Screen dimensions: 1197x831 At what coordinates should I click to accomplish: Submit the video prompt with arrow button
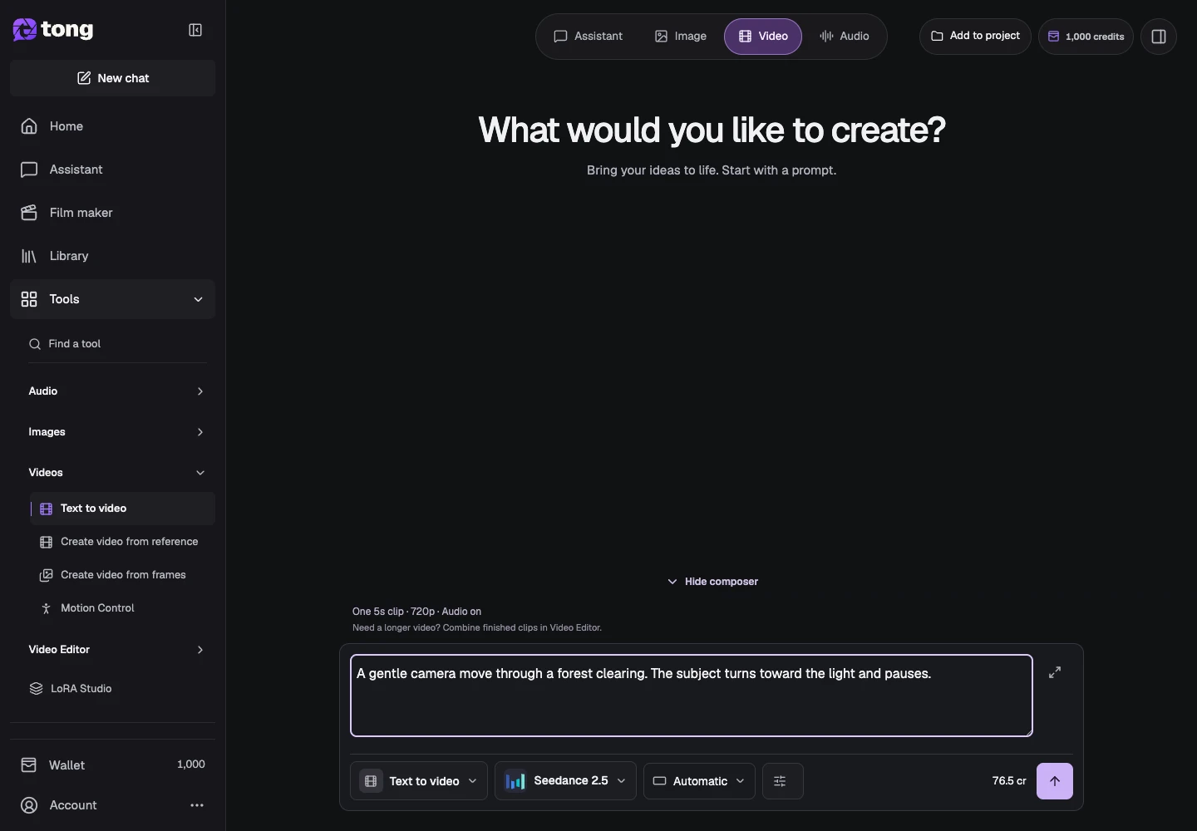click(1055, 781)
